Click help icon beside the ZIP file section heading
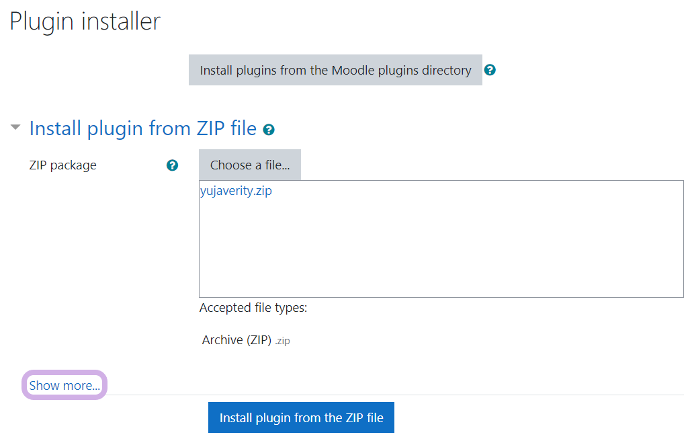Screen dimensions: 692x445 coord(269,130)
